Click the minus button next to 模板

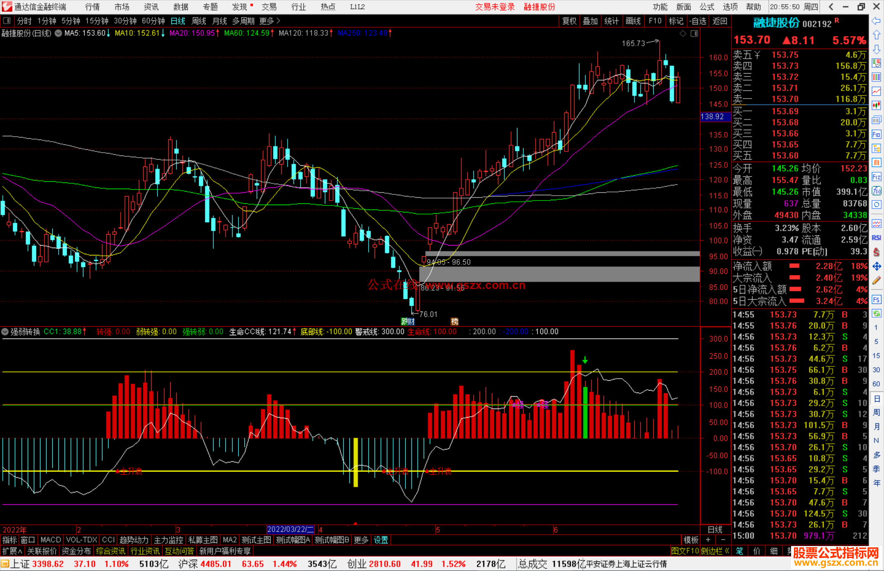[x=723, y=540]
